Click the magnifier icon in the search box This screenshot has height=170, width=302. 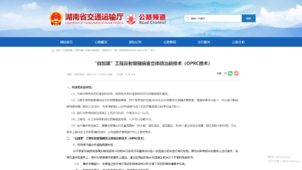188,18
